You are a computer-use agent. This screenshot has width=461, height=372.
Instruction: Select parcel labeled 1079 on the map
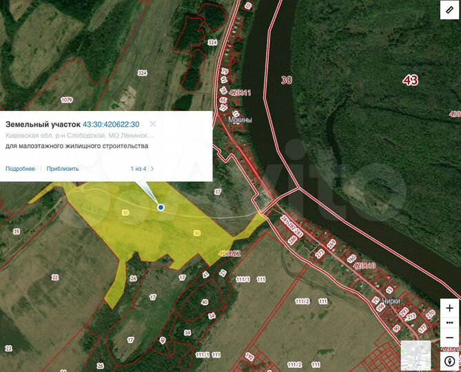click(67, 100)
